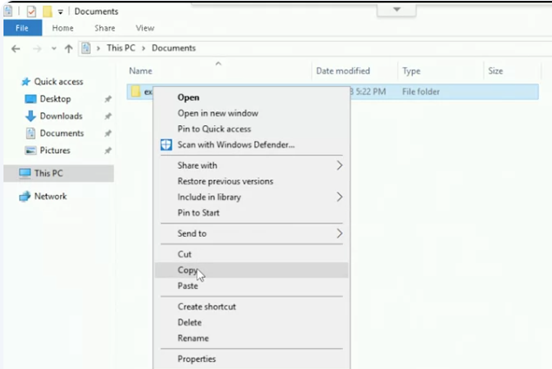Choose Paste from the context menu
The height and width of the screenshot is (369, 552).
(x=188, y=286)
